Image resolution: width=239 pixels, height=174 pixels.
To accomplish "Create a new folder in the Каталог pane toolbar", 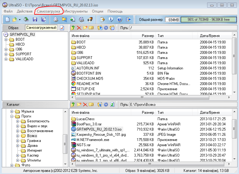I will (79, 105).
